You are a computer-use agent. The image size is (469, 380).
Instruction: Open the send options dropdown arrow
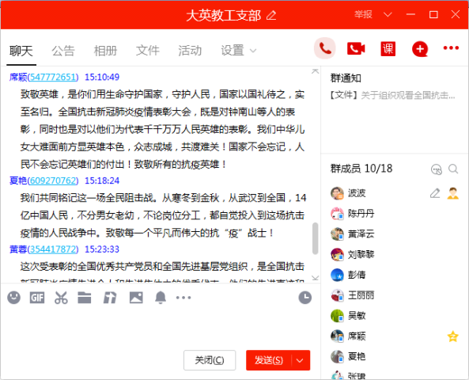click(x=300, y=360)
